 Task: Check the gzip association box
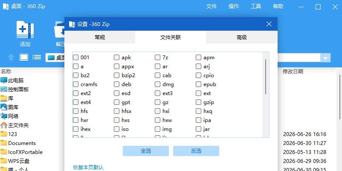click(198, 102)
